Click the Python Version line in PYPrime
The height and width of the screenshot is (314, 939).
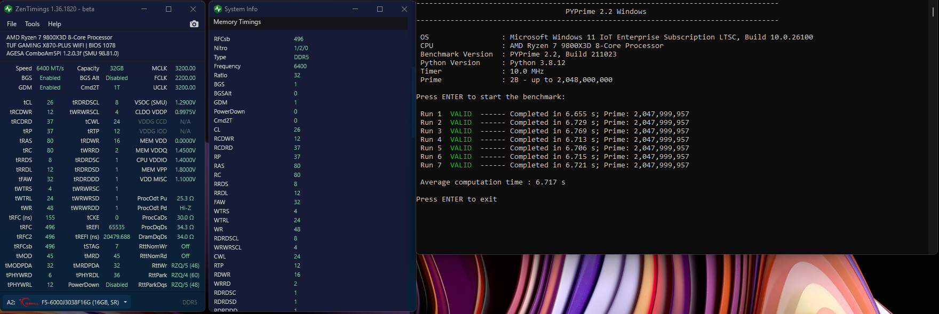(x=492, y=63)
